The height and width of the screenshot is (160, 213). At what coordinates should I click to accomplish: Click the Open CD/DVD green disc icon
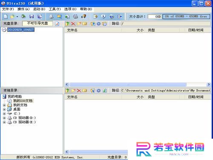click(x=23, y=17)
